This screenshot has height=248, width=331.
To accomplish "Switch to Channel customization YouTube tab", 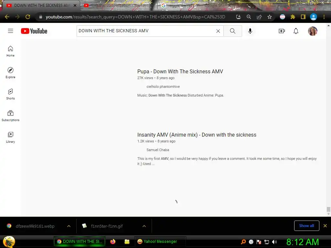I will click(x=118, y=5).
